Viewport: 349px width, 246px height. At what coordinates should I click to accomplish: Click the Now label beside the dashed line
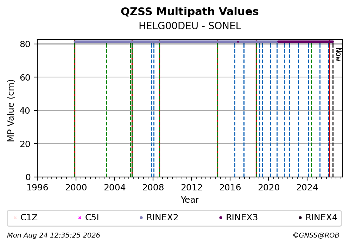tap(338, 55)
